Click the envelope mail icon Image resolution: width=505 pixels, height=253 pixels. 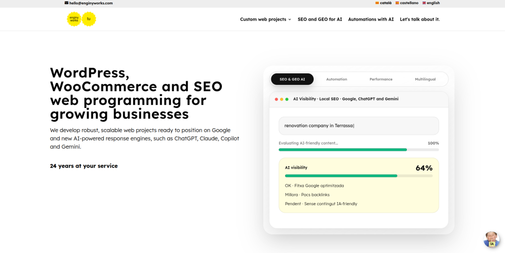tap(67, 2)
